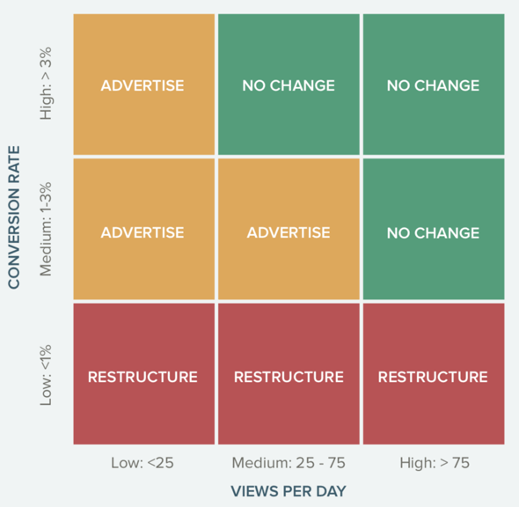Click the top-left orange ADVERTISE cell

click(144, 84)
